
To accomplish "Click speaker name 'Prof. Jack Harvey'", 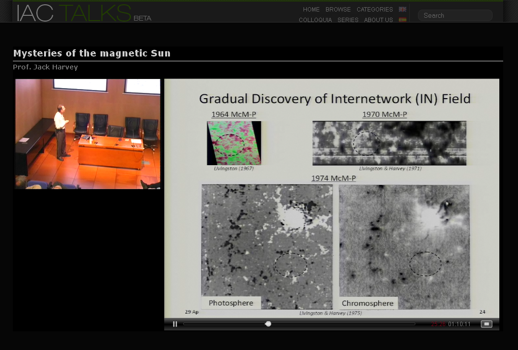I will click(x=45, y=67).
